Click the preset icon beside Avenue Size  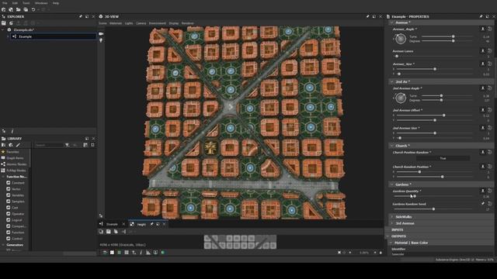click(x=483, y=64)
